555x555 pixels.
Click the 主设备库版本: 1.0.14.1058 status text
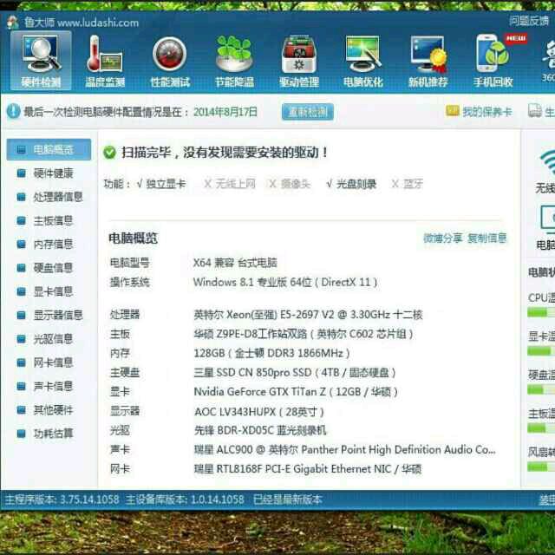coord(185,499)
